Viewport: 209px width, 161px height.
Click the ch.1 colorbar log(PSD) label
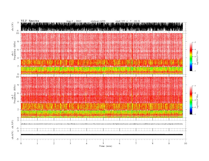pyautogui.click(x=197, y=58)
